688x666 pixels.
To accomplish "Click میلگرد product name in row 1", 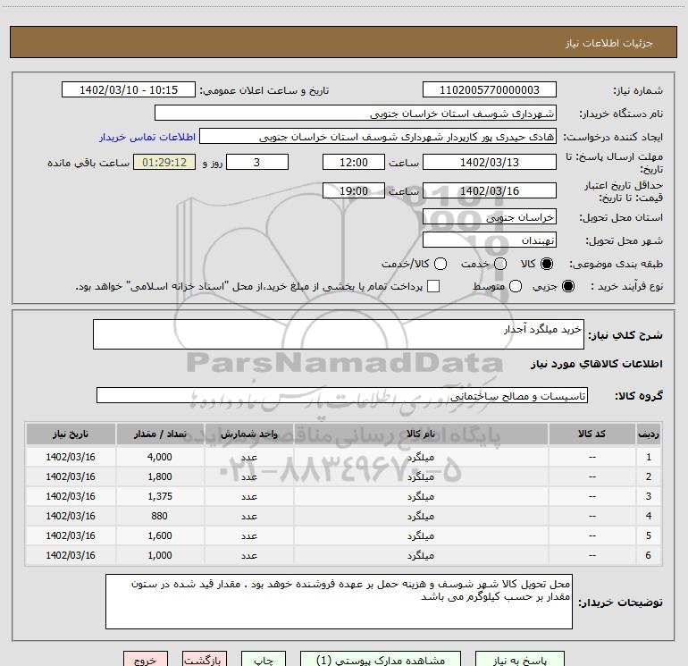I will click(x=420, y=458).
